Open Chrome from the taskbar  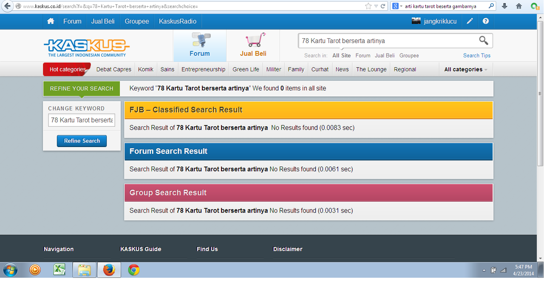click(x=134, y=270)
